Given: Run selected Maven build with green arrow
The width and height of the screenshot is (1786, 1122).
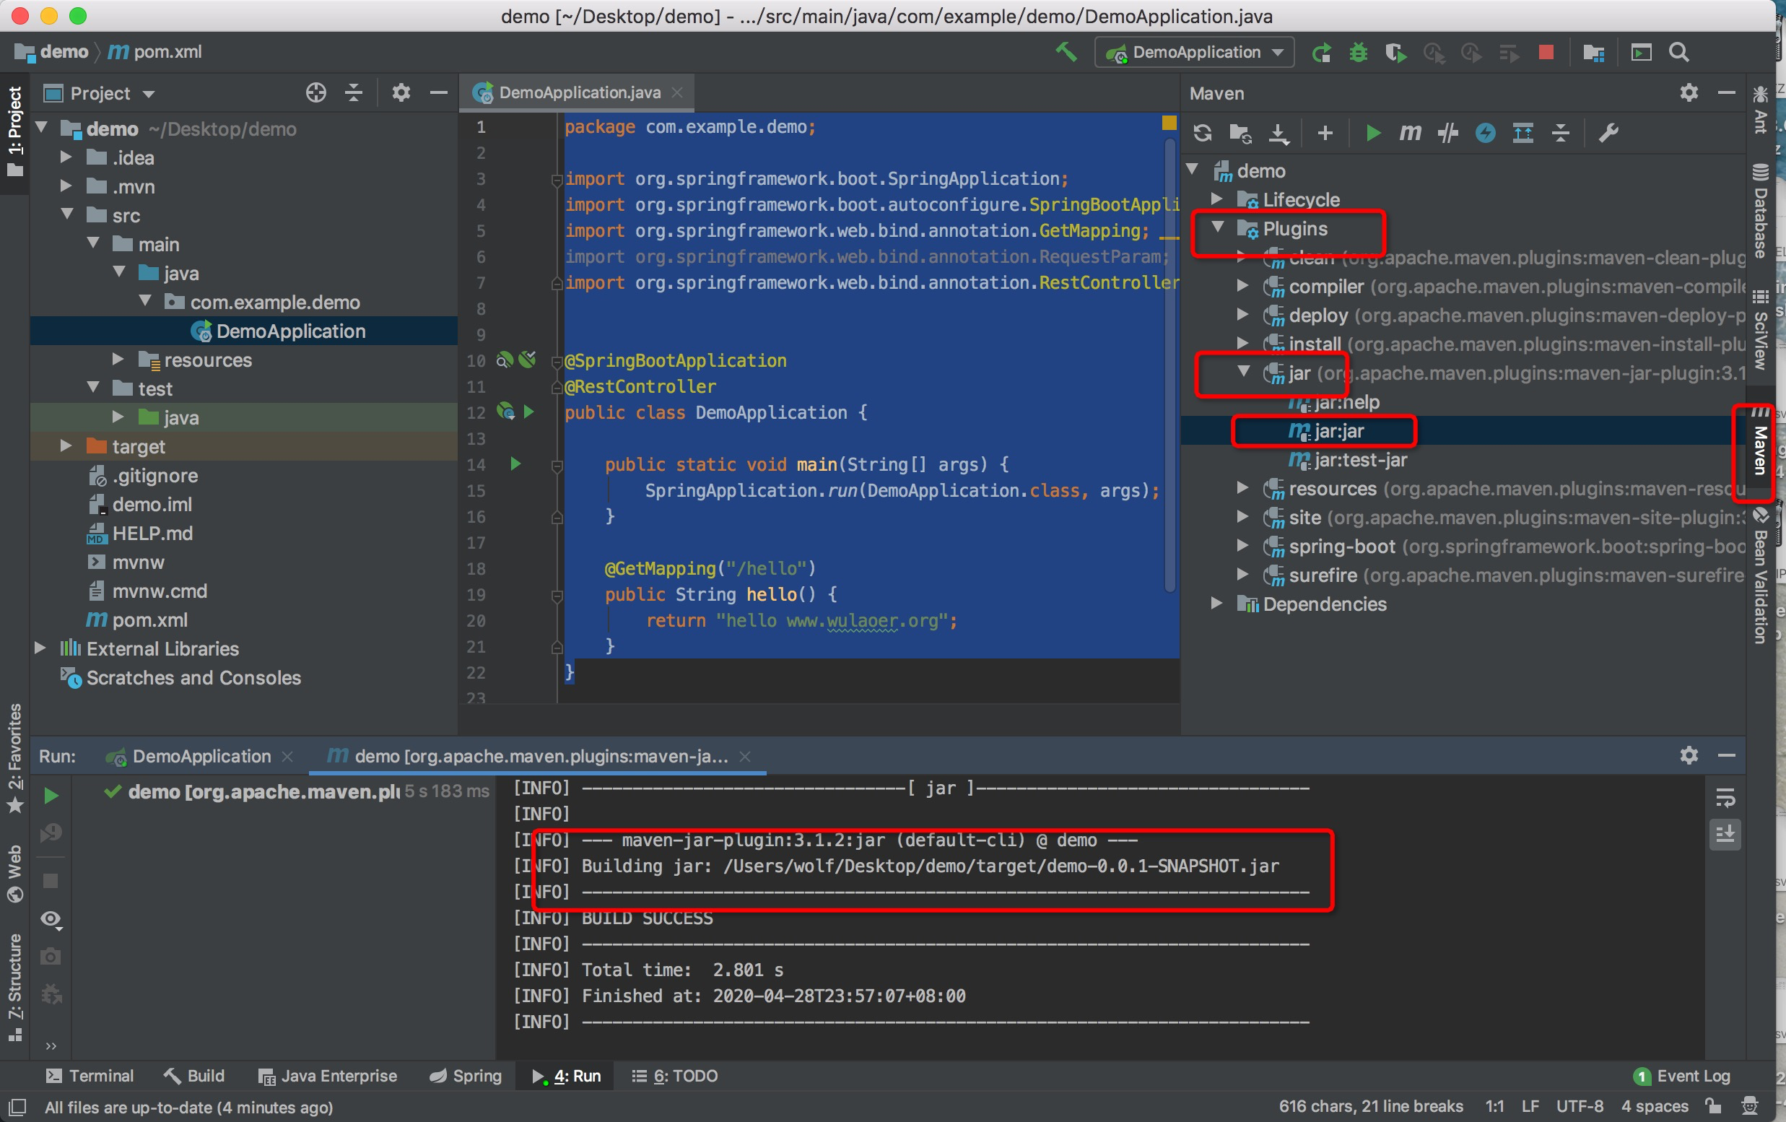Looking at the screenshot, I should point(1373,134).
